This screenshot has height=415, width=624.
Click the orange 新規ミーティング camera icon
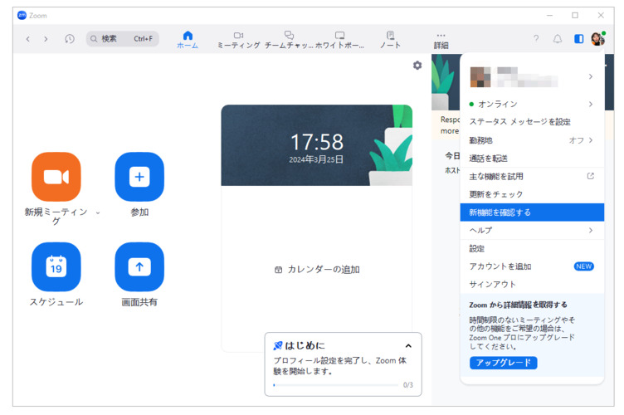pyautogui.click(x=56, y=177)
